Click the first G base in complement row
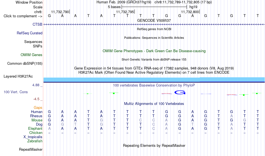265x156 pixels. (x=49, y=16)
